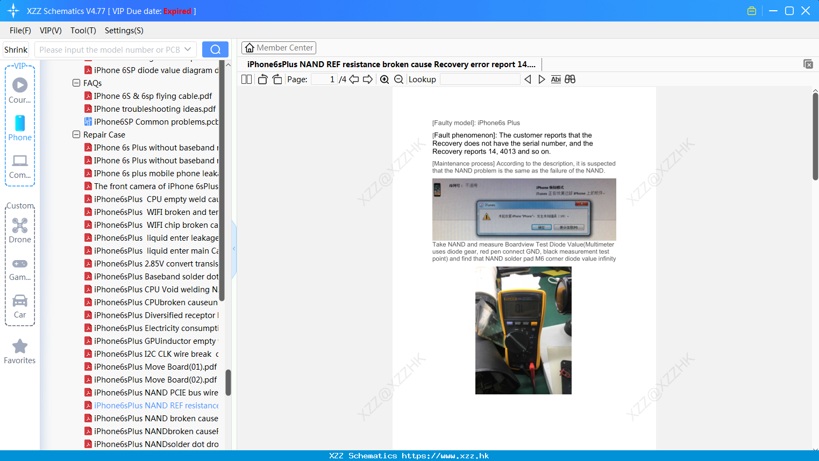Click the yellow toolbox icon in title bar
Screen dimensions: 819x461
(752, 11)
